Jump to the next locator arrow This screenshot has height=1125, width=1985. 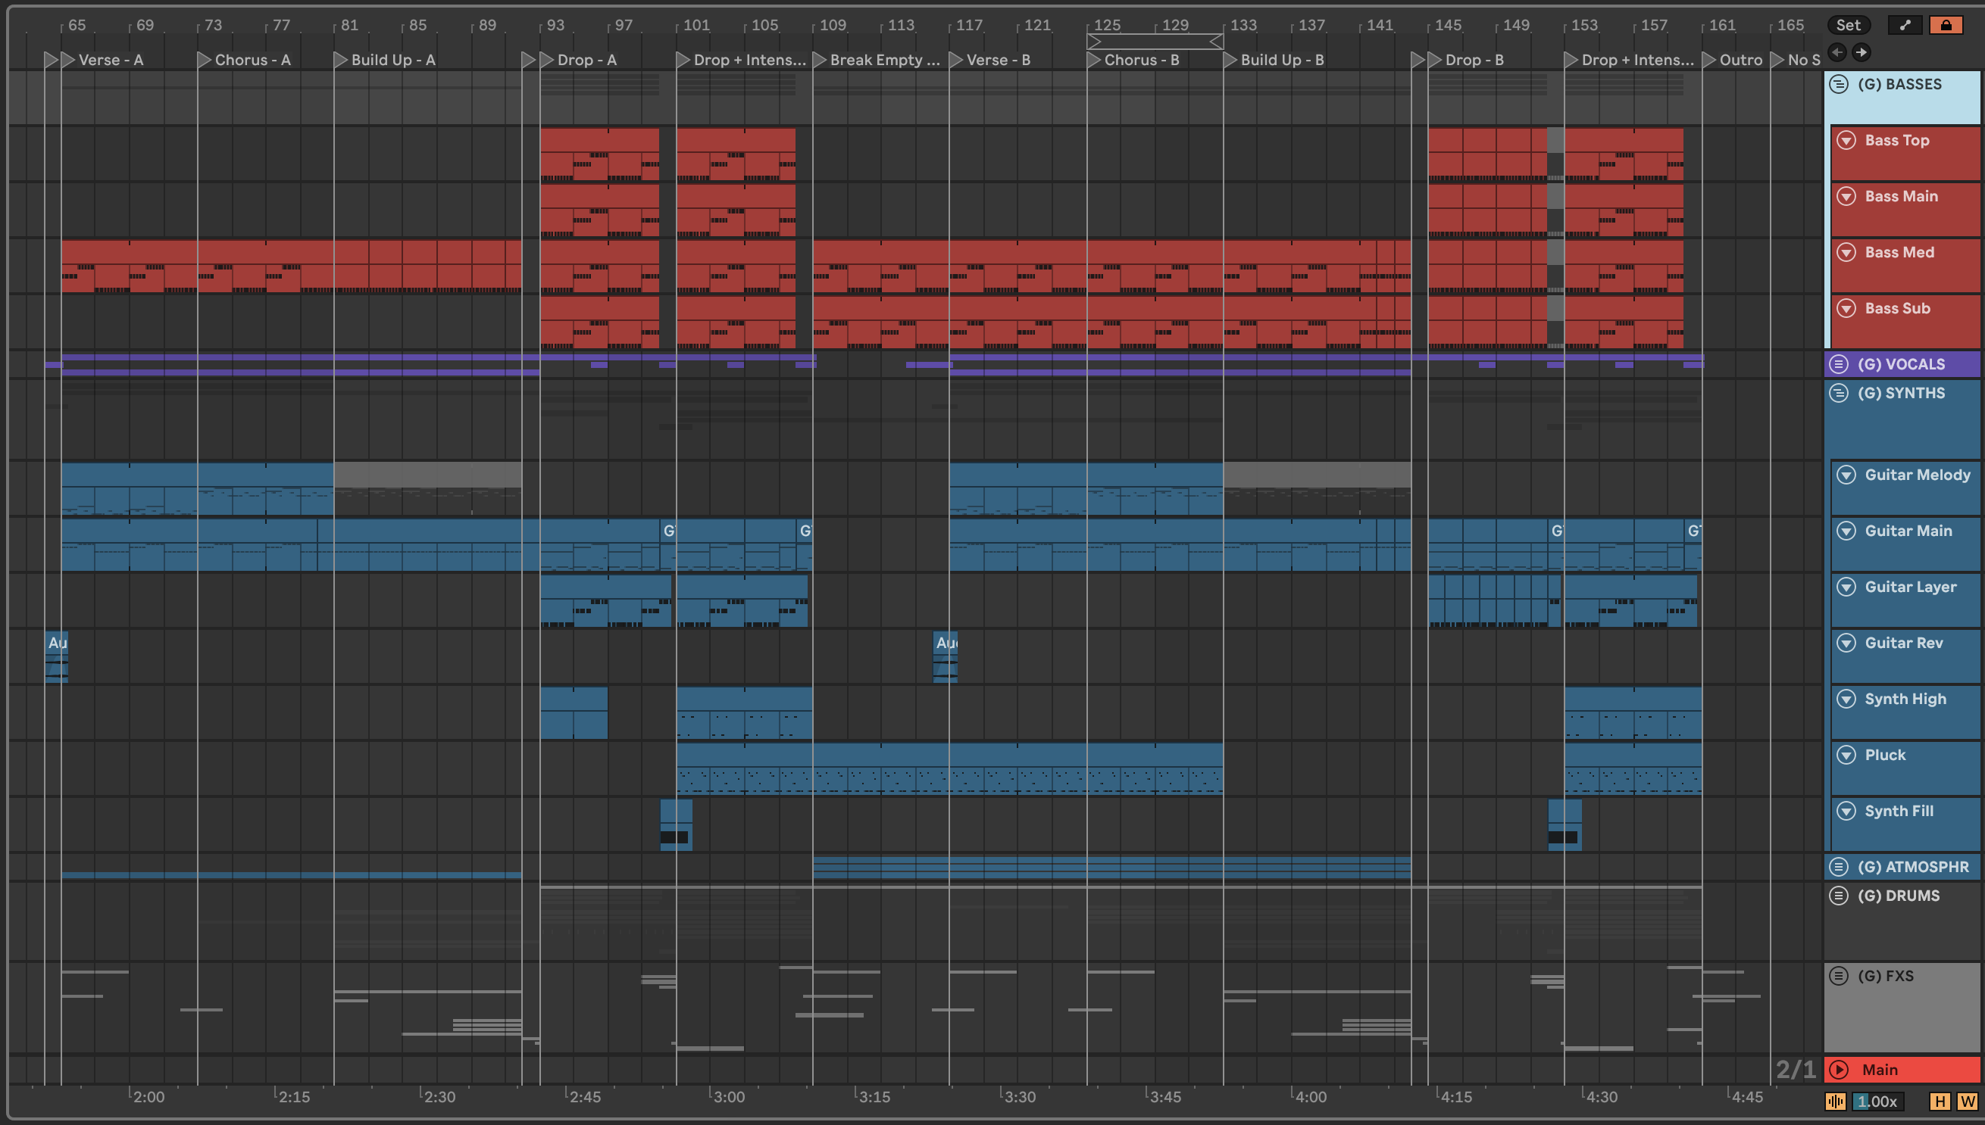coord(1862,52)
